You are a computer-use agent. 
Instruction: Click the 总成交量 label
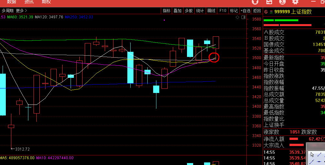pyautogui.click(x=274, y=100)
